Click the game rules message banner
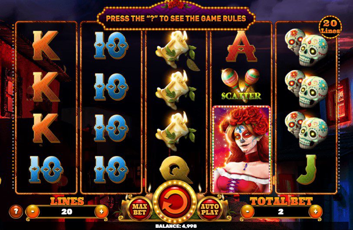 [176, 19]
